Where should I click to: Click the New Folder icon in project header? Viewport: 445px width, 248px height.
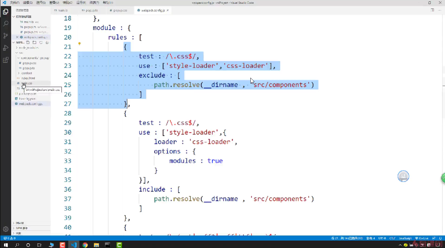pyautogui.click(x=34, y=43)
